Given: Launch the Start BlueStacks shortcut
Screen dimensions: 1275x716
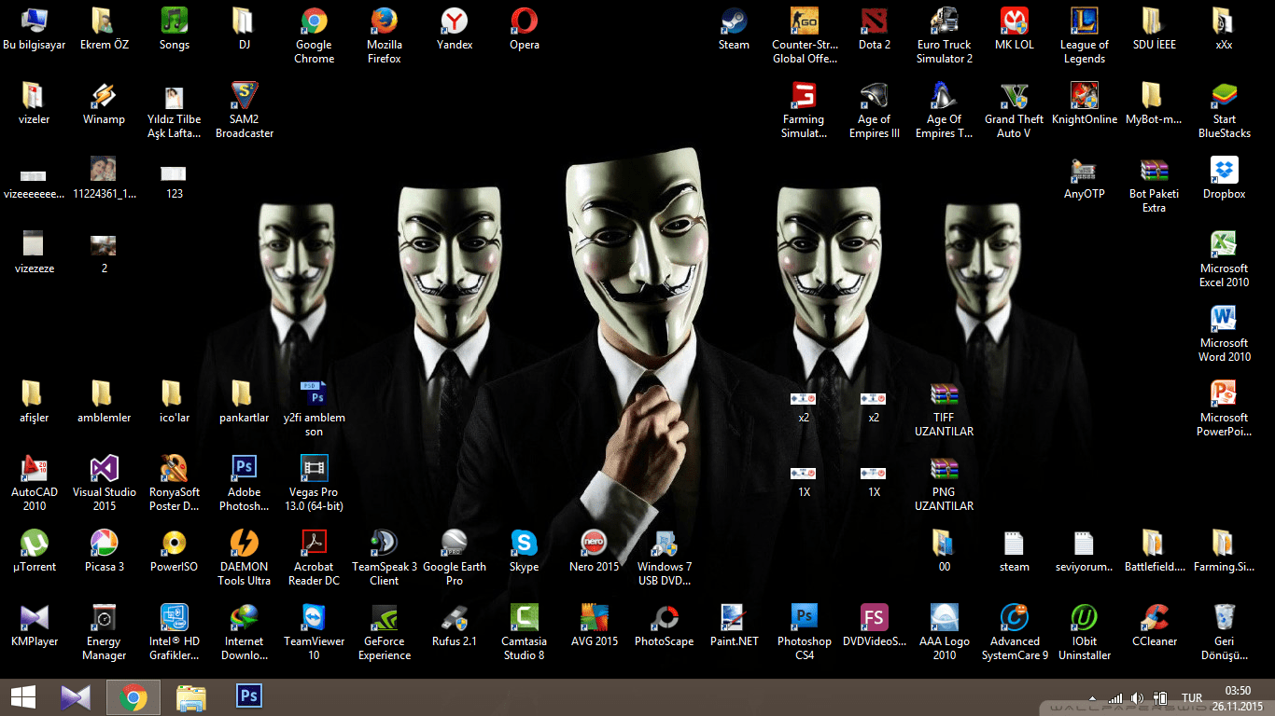Looking at the screenshot, I should (x=1225, y=110).
